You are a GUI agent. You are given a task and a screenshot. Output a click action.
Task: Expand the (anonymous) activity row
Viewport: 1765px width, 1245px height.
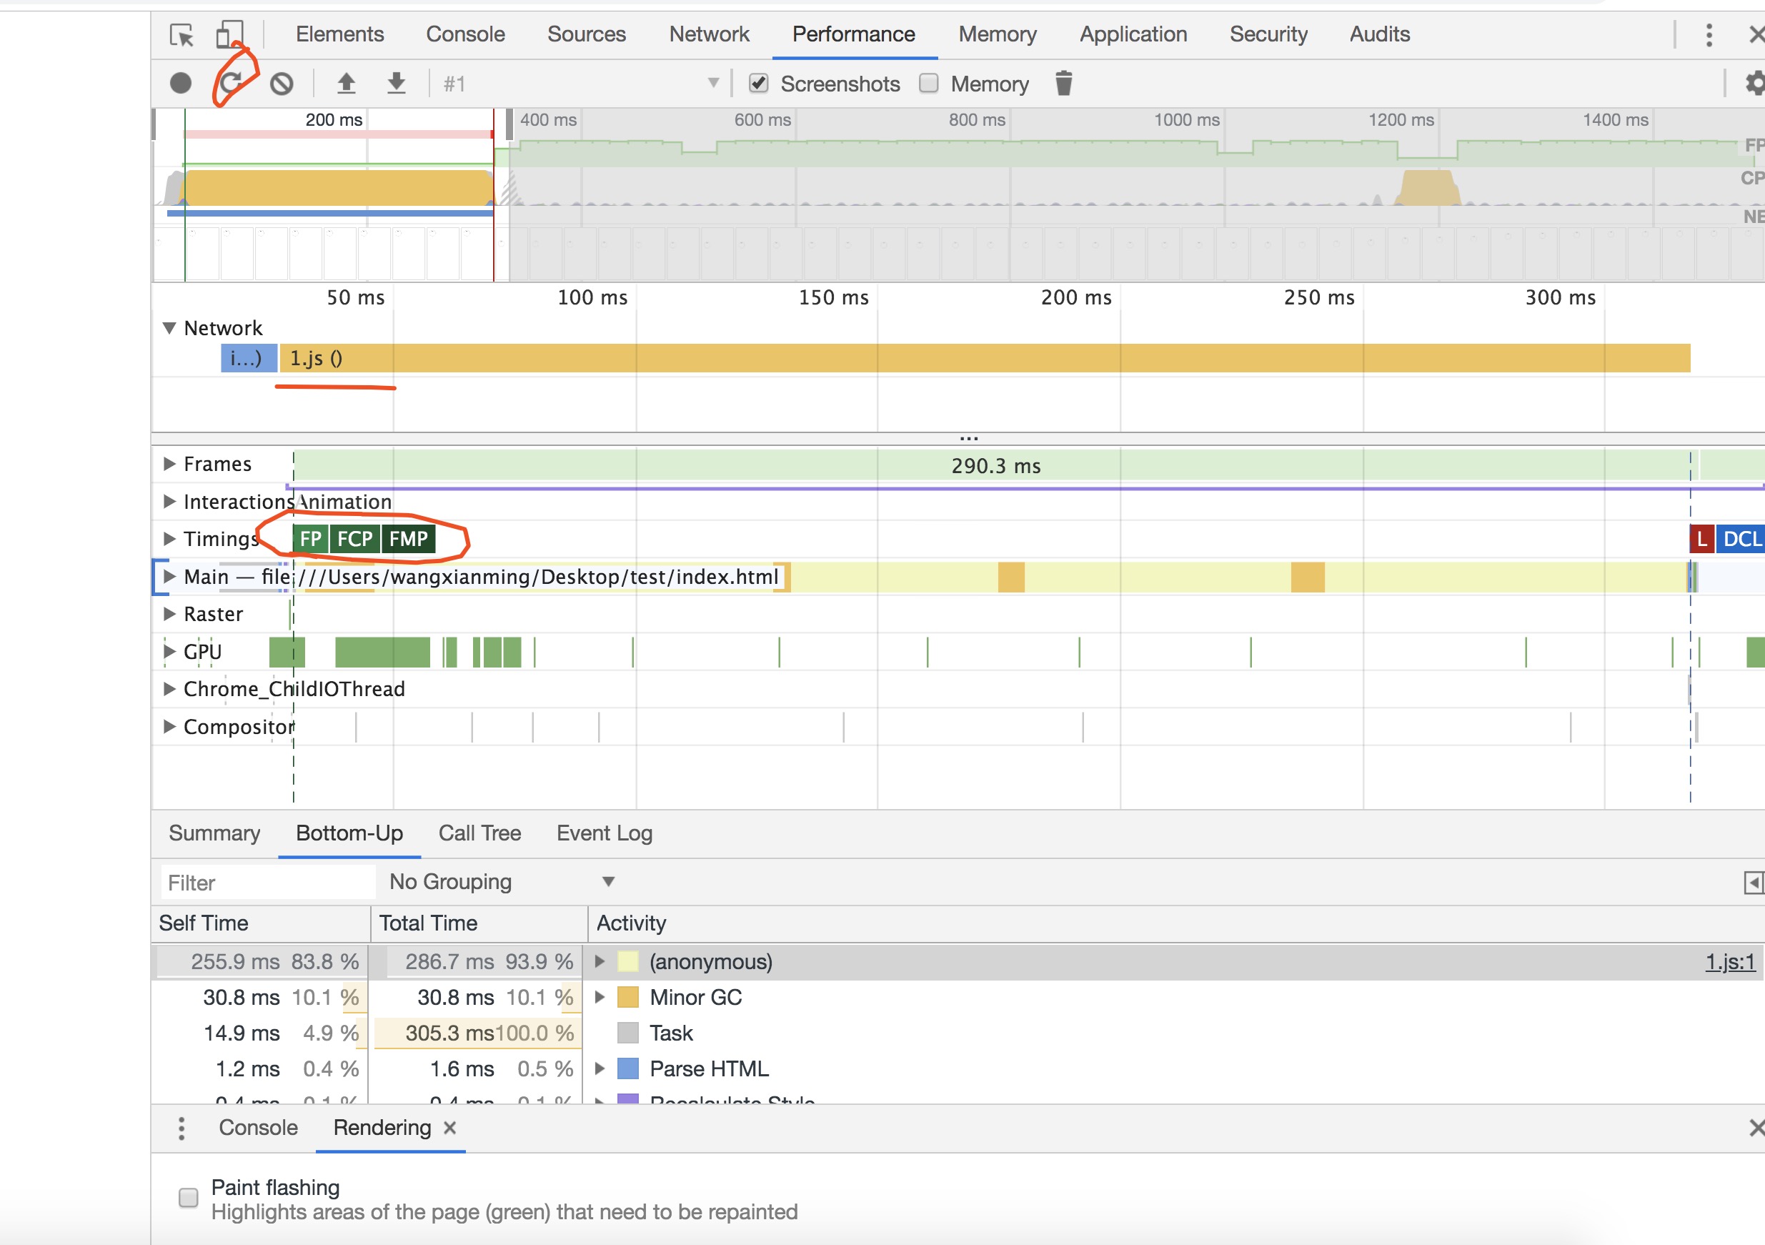point(600,962)
